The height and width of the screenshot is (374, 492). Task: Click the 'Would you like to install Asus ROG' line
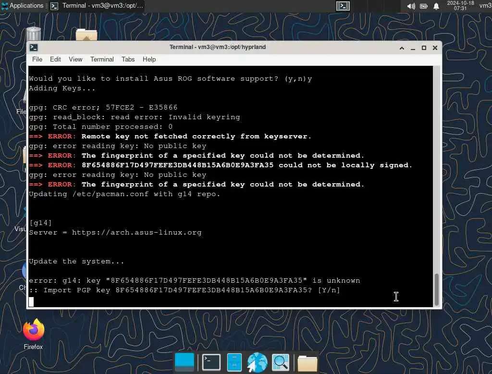[x=171, y=78]
